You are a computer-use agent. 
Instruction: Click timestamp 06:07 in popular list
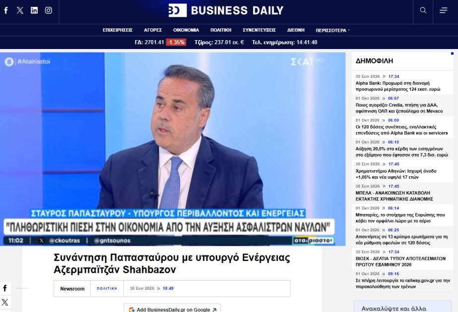(393, 98)
